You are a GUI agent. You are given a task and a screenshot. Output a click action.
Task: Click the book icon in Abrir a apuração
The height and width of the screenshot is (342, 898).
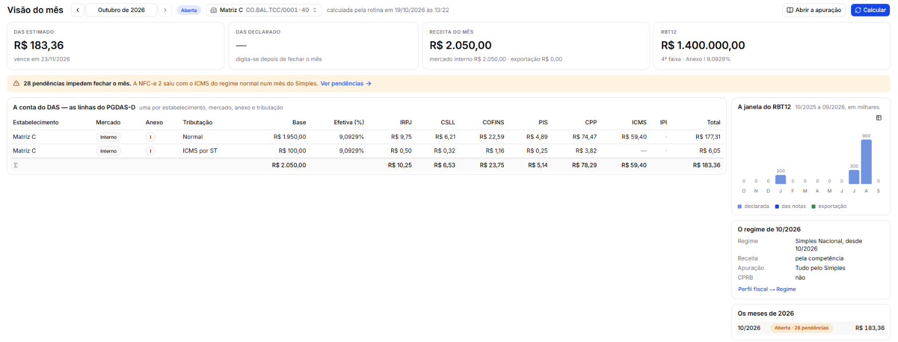point(790,10)
